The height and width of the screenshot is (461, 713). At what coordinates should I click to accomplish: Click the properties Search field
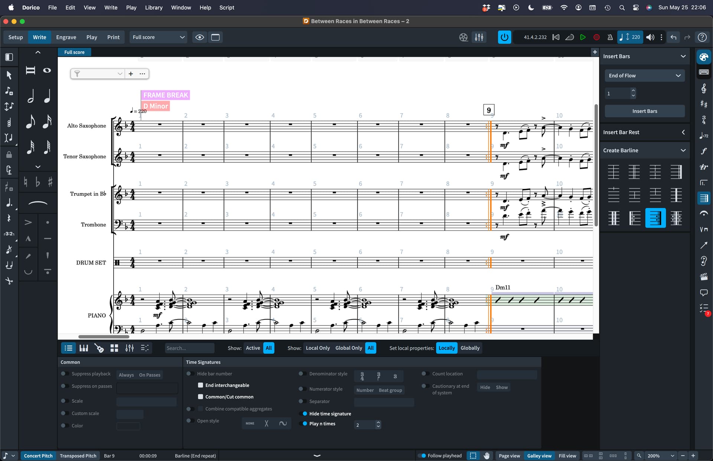tap(189, 348)
